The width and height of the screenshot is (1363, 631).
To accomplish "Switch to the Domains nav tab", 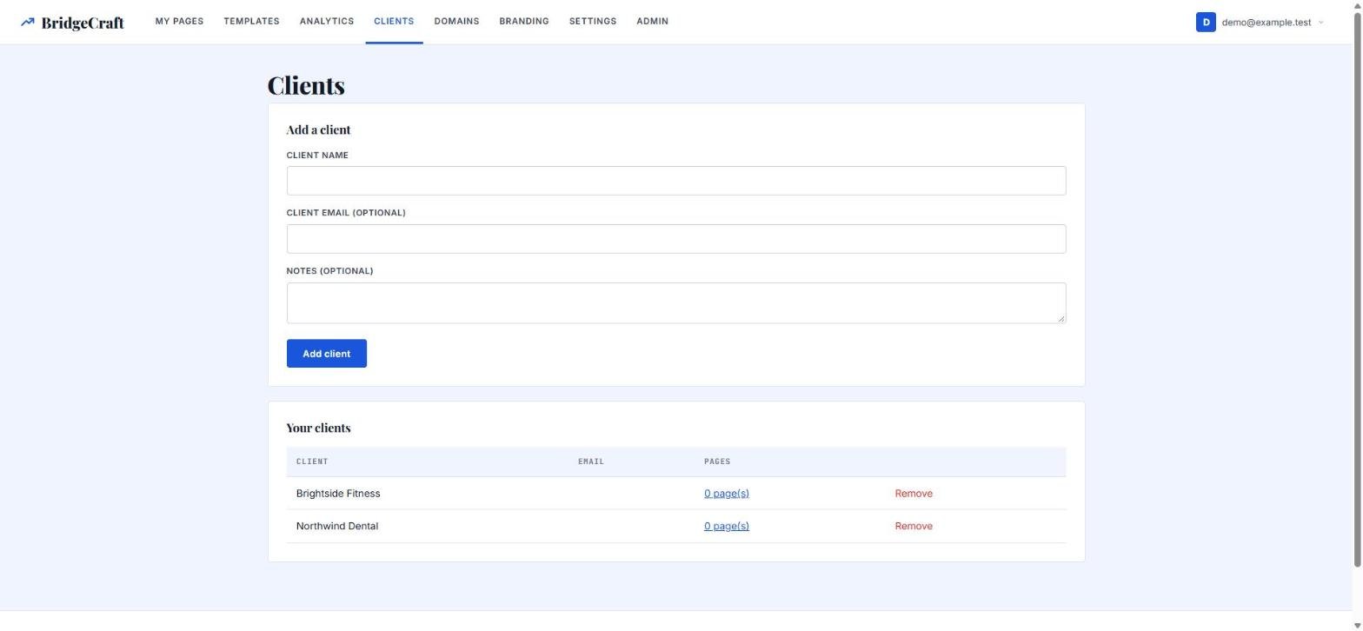I will [456, 22].
